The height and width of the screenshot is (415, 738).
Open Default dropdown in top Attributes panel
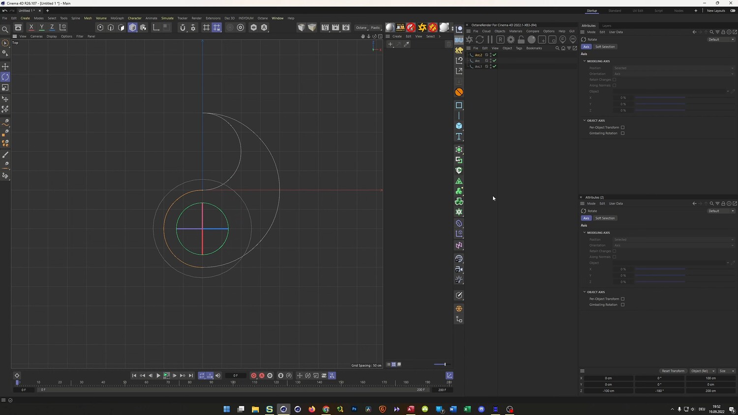721,39
